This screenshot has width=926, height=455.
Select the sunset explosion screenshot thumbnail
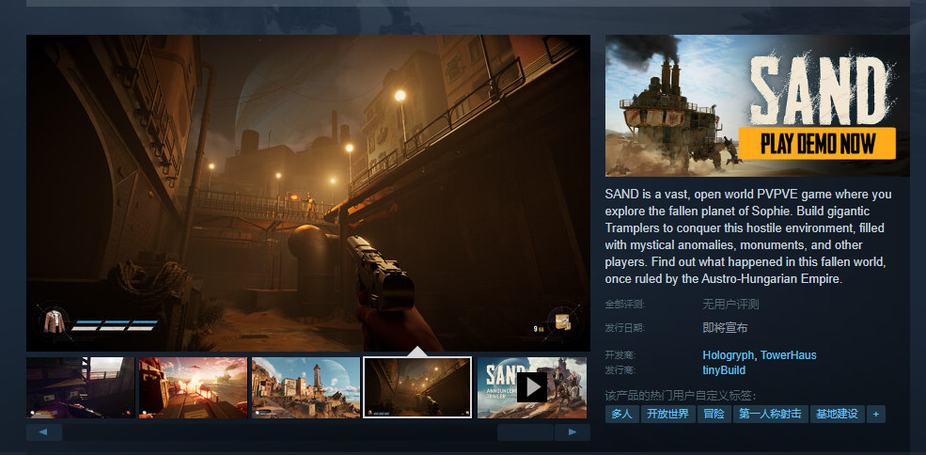pyautogui.click(x=193, y=386)
